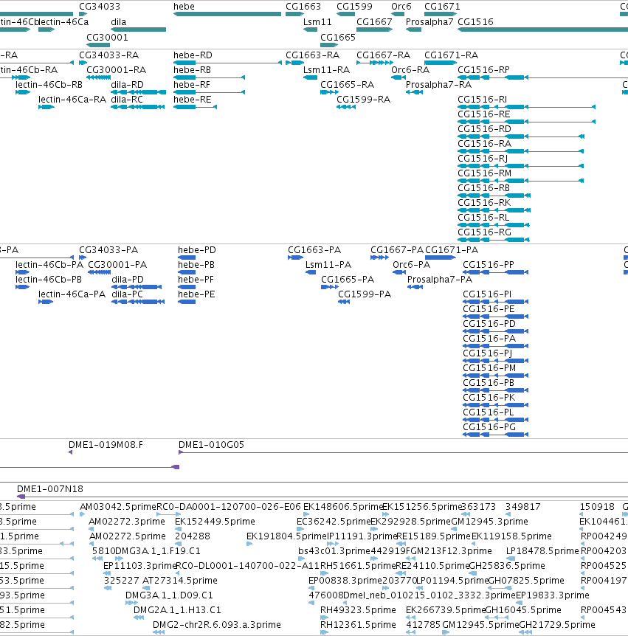Select protein lectin-46Cb-PA
Image resolution: width=628 pixels, height=636 pixels.
point(22,272)
